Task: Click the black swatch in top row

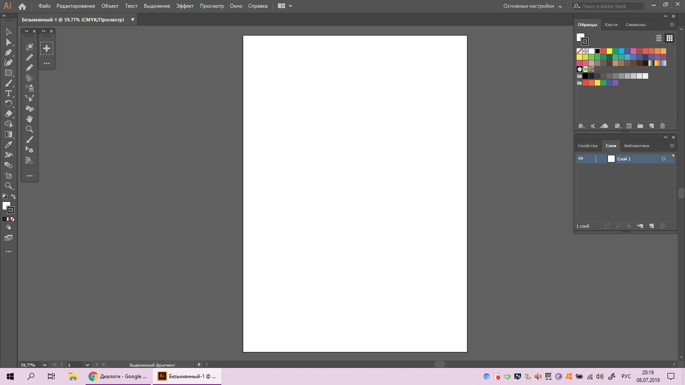Action: 598,51
